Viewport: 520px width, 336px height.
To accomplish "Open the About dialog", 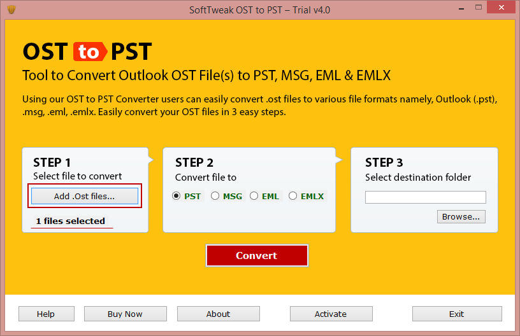I will pos(218,314).
